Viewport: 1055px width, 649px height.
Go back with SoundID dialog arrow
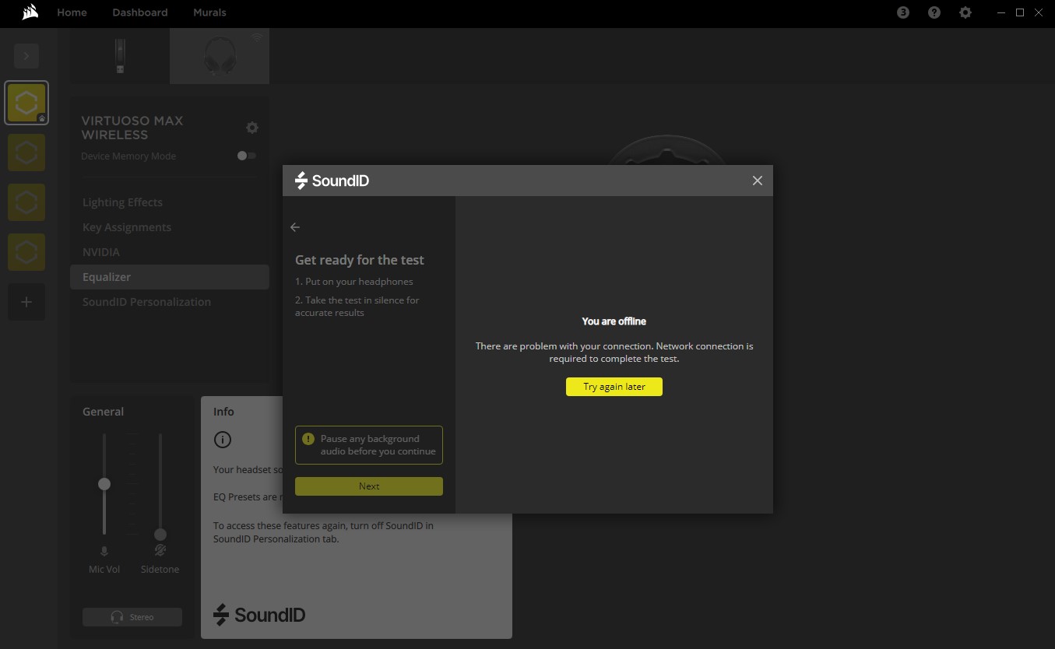[x=295, y=227]
